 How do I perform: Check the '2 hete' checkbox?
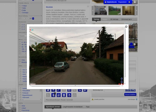click(20, 10)
